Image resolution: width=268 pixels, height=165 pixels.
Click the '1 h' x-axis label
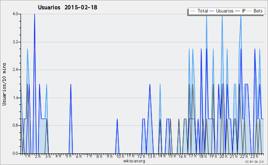pyautogui.click(x=28, y=156)
